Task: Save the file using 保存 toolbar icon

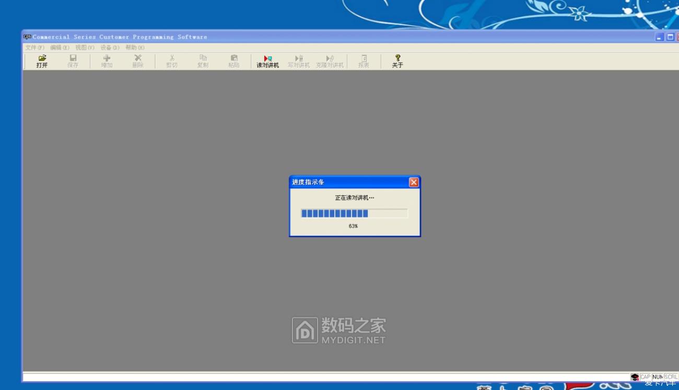Action: (73, 61)
